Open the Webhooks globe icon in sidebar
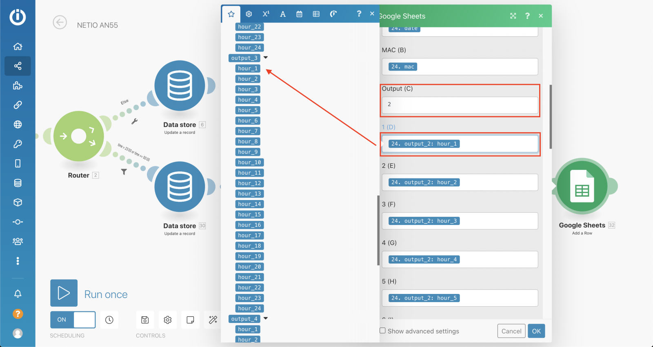Screen dimensions: 653x347 pos(18,125)
